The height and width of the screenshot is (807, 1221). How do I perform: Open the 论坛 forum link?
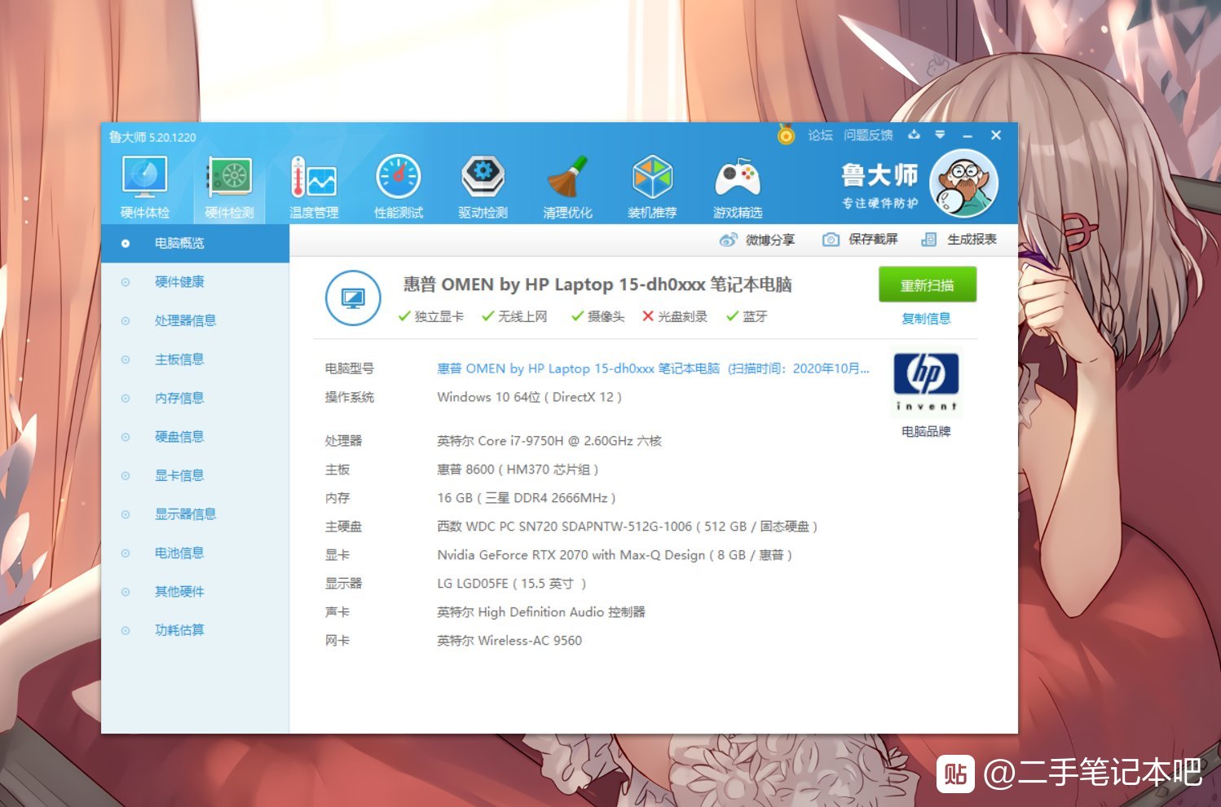point(820,135)
